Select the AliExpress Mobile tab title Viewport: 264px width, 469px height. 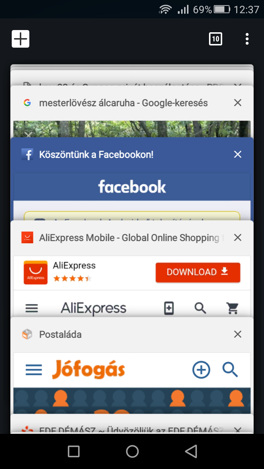click(x=131, y=238)
